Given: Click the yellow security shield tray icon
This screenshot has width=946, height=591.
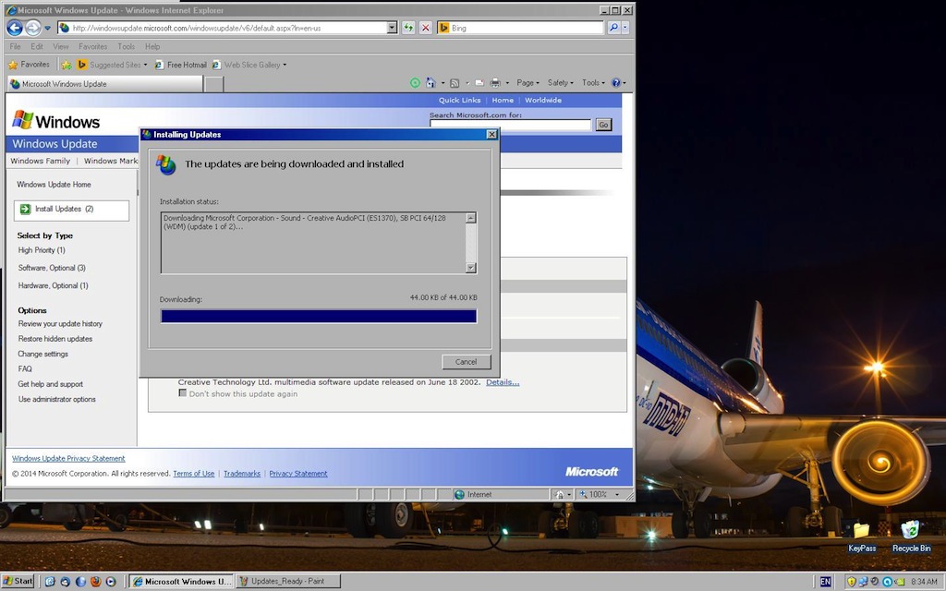Looking at the screenshot, I should [851, 582].
